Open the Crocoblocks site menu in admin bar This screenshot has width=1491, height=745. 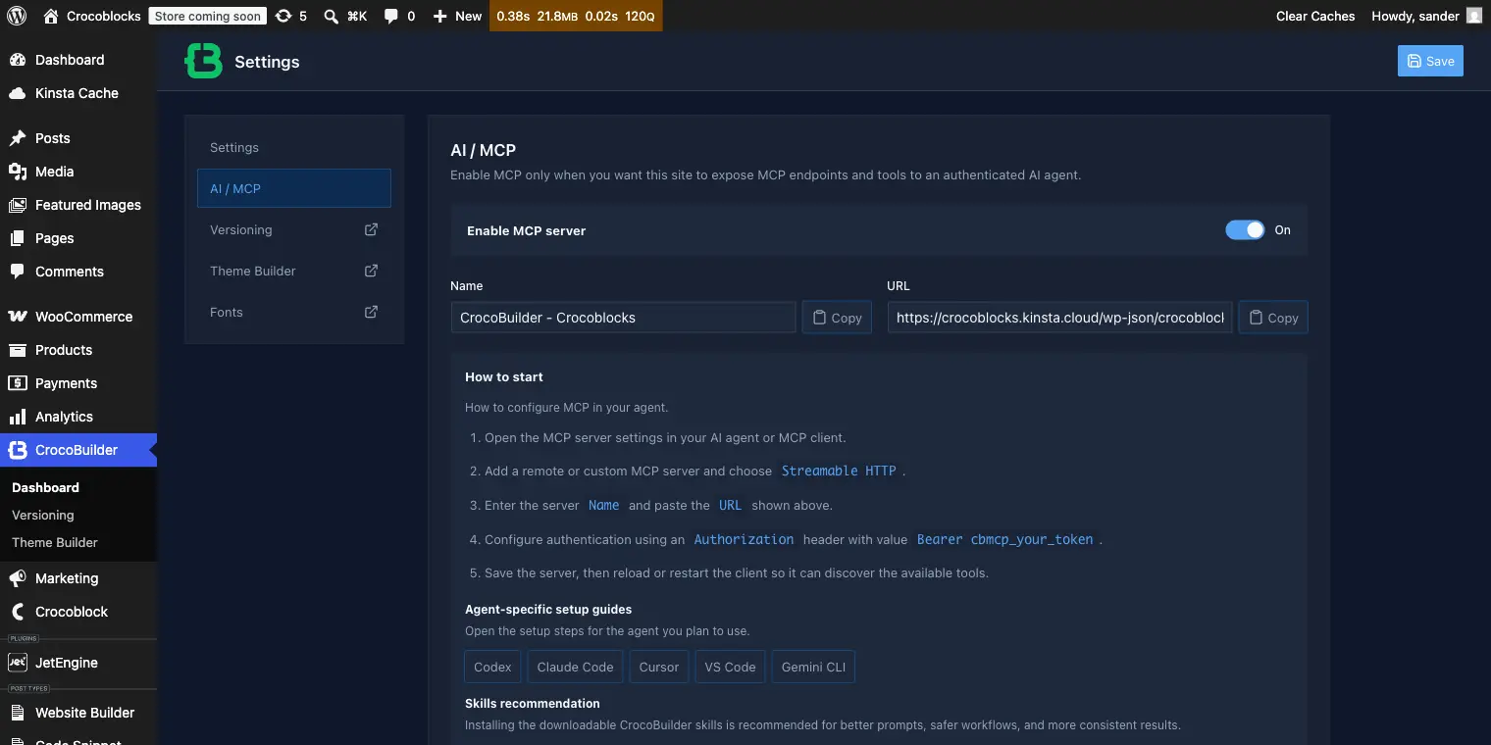click(x=91, y=16)
